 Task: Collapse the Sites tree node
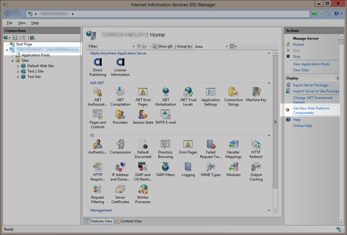click(x=13, y=61)
